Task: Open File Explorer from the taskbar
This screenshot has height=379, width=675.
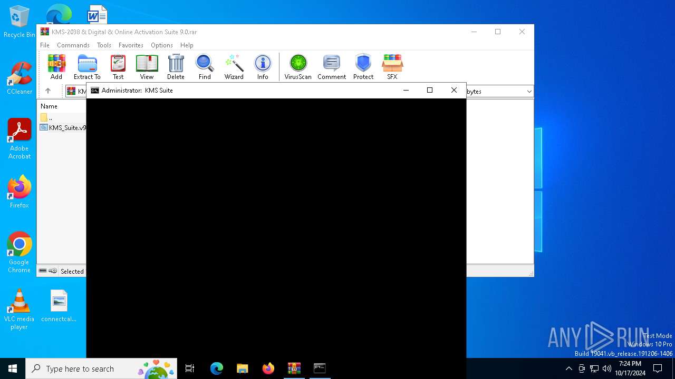Action: [243, 368]
